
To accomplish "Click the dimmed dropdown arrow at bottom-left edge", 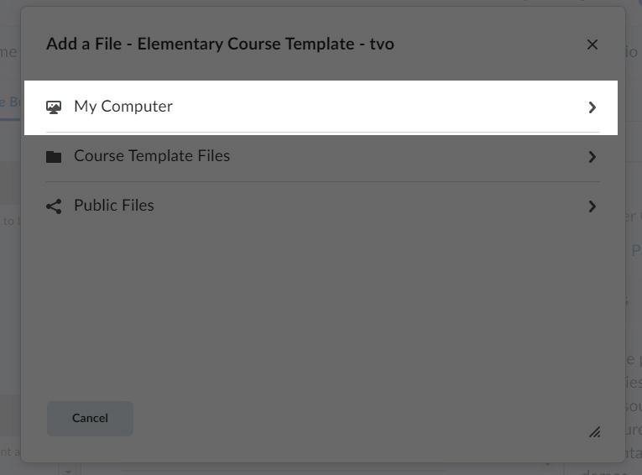I will coord(68,472).
